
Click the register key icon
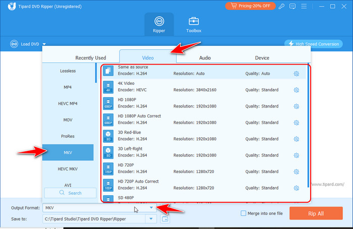point(281,6)
